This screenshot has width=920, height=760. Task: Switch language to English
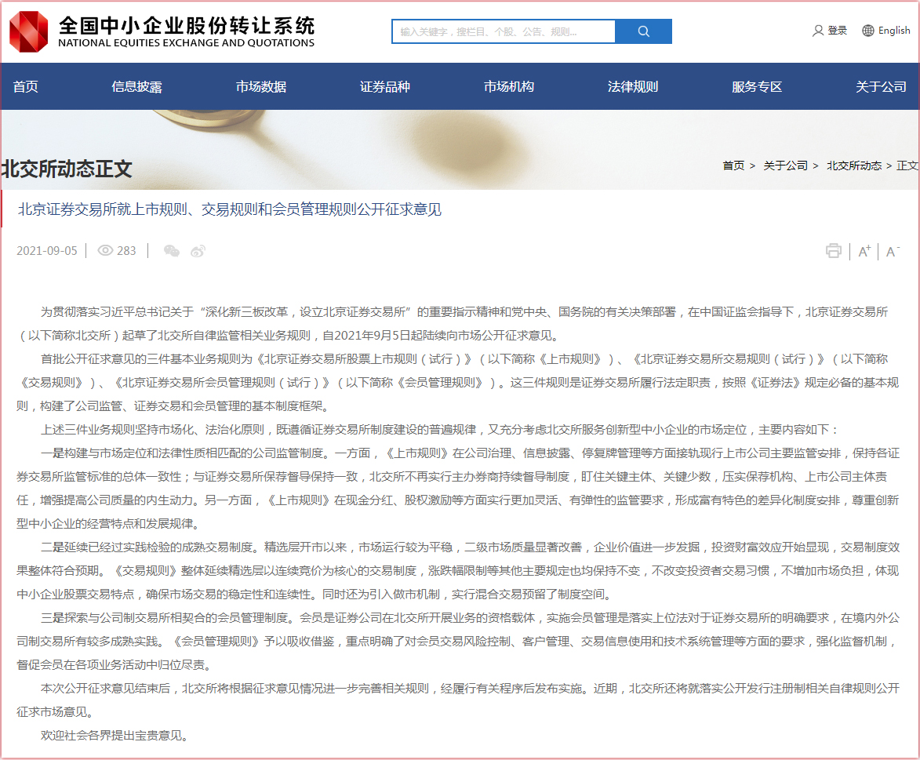(x=894, y=31)
